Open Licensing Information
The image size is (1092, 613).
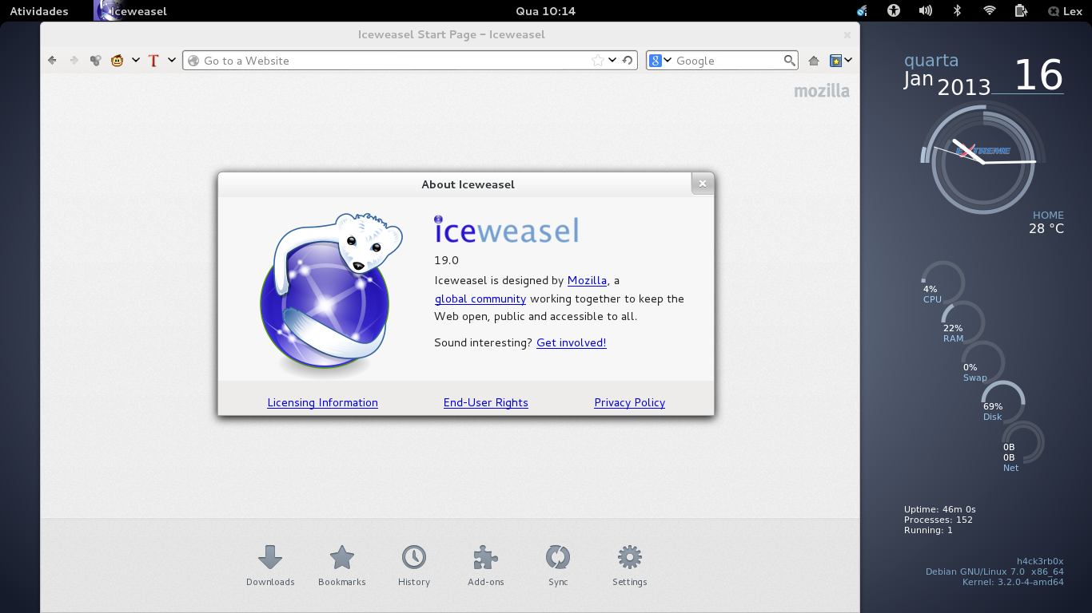click(x=322, y=402)
